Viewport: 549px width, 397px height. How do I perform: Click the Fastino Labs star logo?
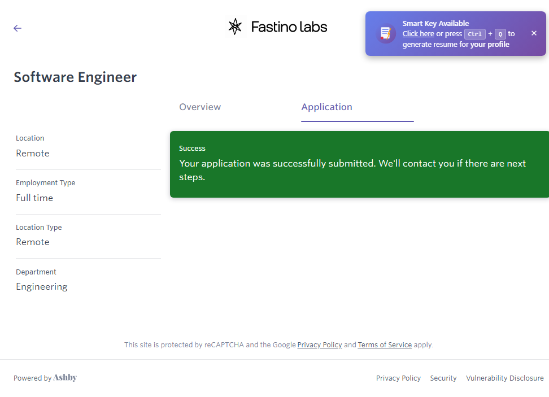point(235,27)
